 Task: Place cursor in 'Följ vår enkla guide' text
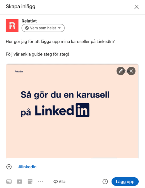point(37,54)
